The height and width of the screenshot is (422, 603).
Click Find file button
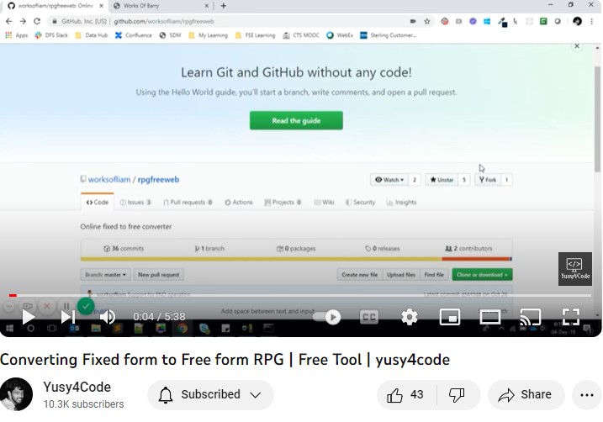tap(434, 275)
